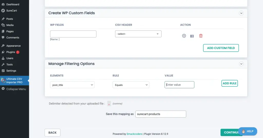The height and width of the screenshot is (138, 263).
Task: Click the Add Rule button
Action: click(230, 83)
